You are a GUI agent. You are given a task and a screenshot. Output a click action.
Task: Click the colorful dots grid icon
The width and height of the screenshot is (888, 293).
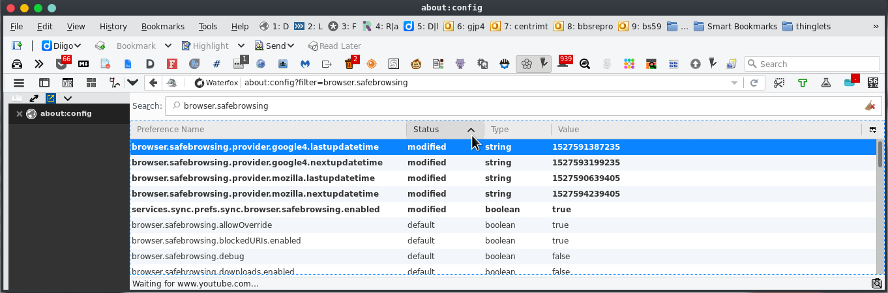629,64
